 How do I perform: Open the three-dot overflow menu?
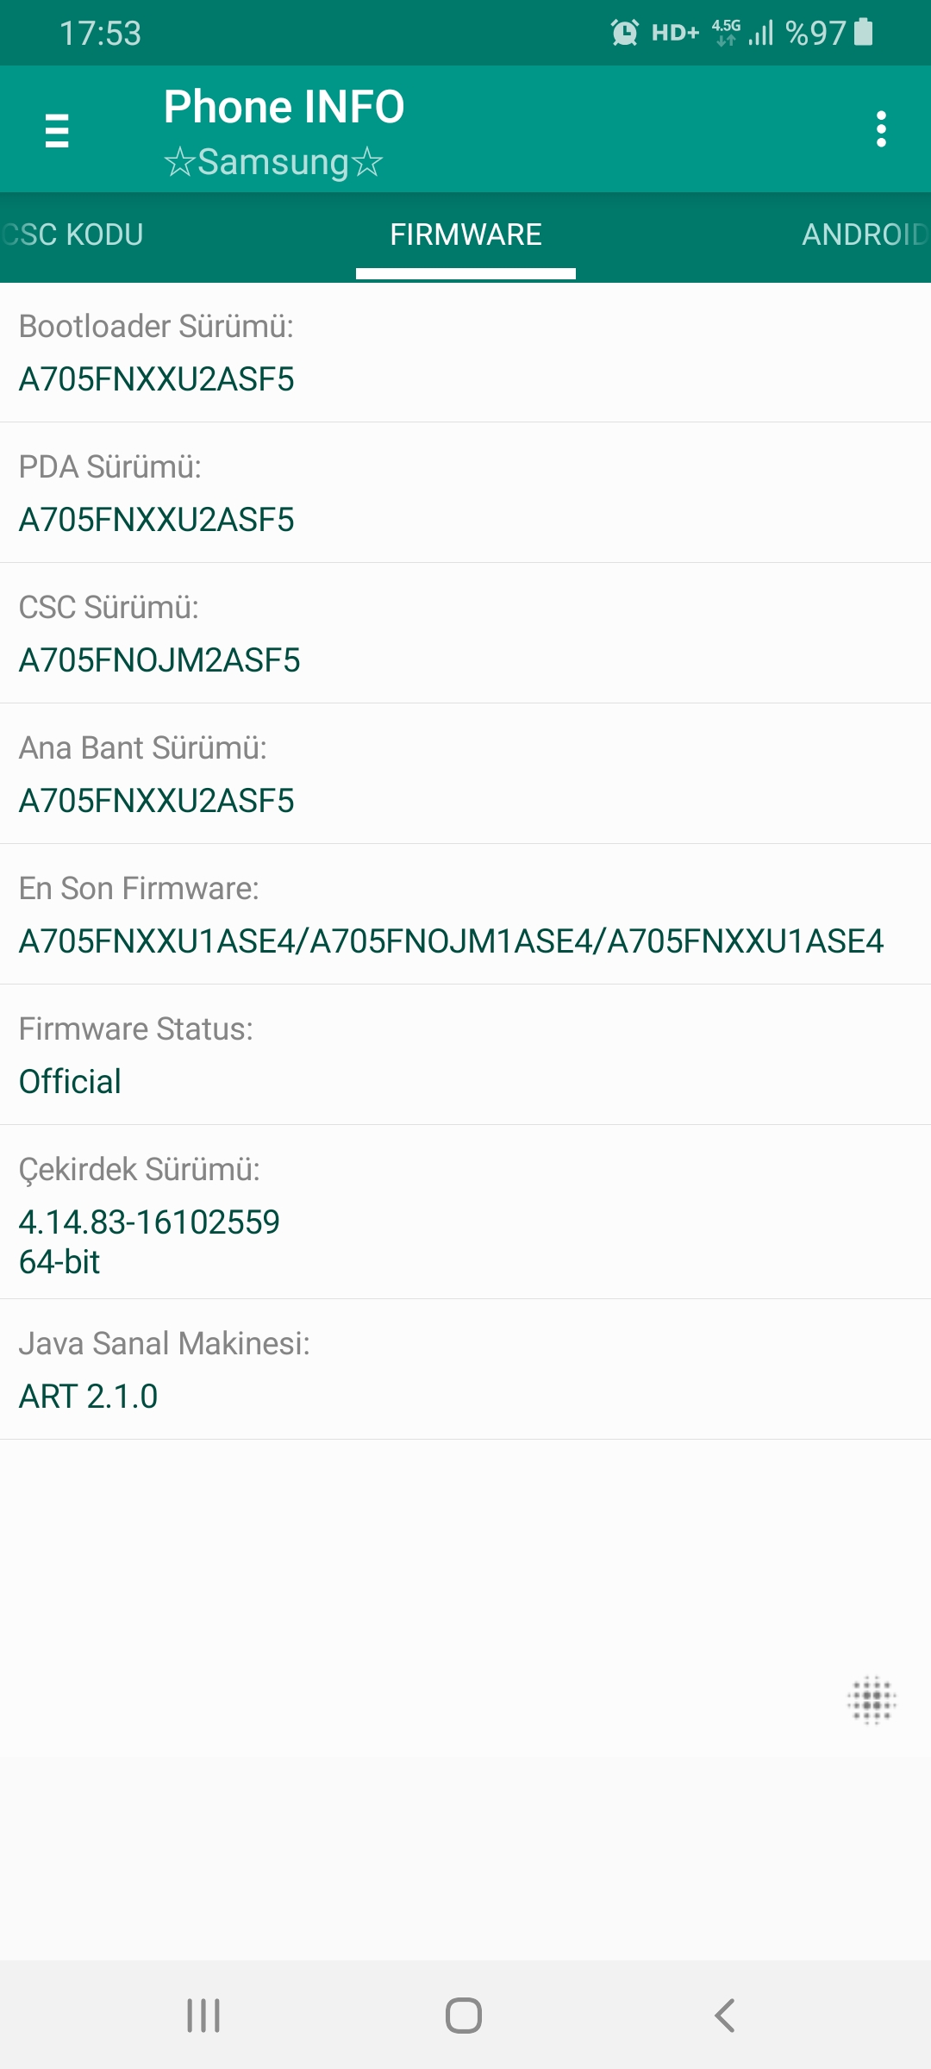click(x=880, y=129)
